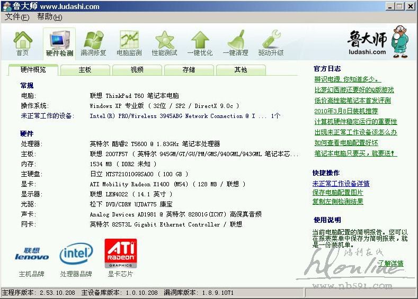Image resolution: width=418 pixels, height=299 pixels.
Task: Click the 1534 MB memory value
Action: 123,164
